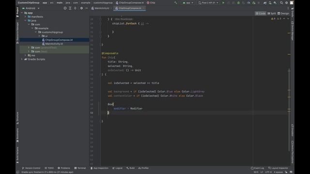This screenshot has height=174, width=310.
Task: Toggle Device Manager right side panel
Action: coord(293,31)
